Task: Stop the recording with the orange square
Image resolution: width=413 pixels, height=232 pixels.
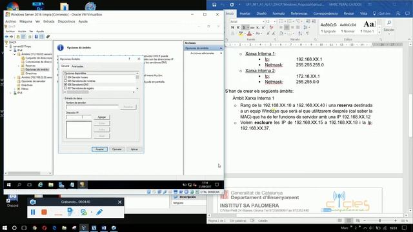Action: (45, 212)
